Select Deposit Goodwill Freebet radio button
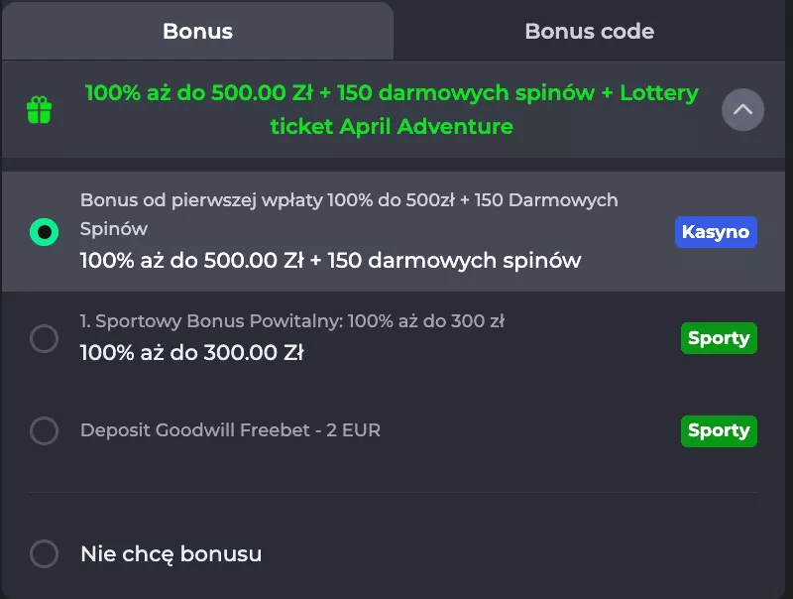The image size is (793, 599). 44,431
